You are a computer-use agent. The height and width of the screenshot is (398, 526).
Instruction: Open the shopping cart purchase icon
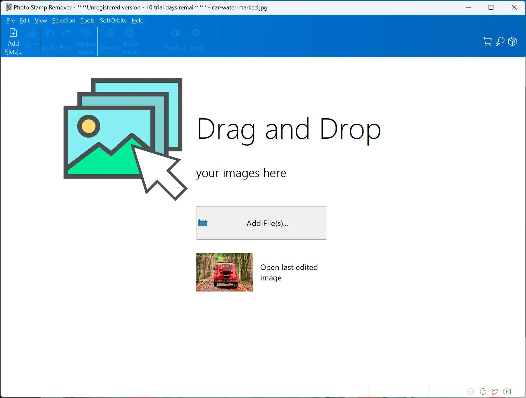pos(487,41)
